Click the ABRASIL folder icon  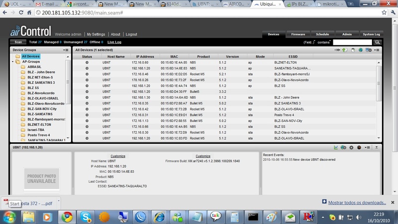(23, 67)
